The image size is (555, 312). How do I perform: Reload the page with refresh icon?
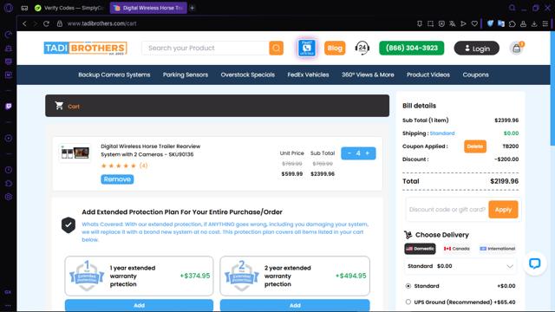click(46, 23)
